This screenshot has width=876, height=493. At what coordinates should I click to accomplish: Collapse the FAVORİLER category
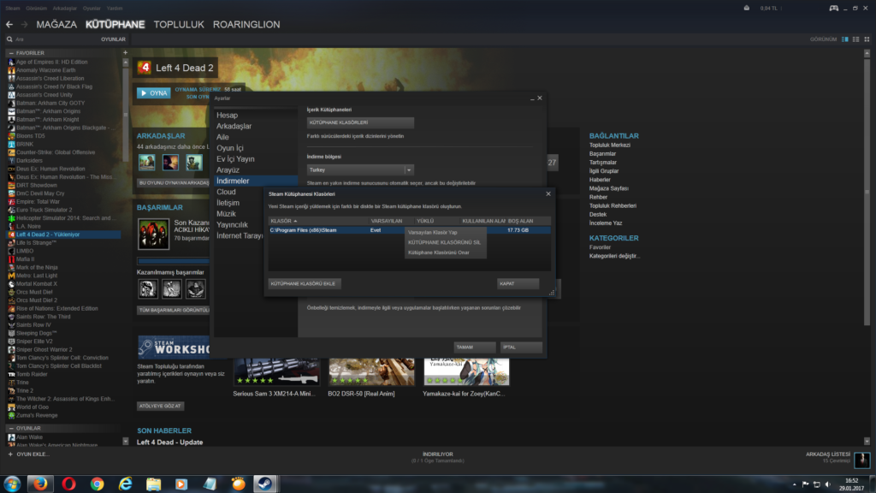11,53
